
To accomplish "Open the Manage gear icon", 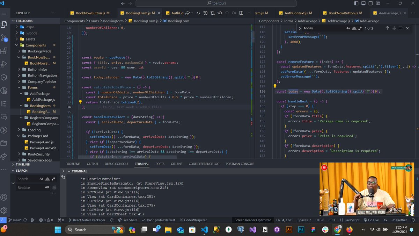I will (4, 210).
